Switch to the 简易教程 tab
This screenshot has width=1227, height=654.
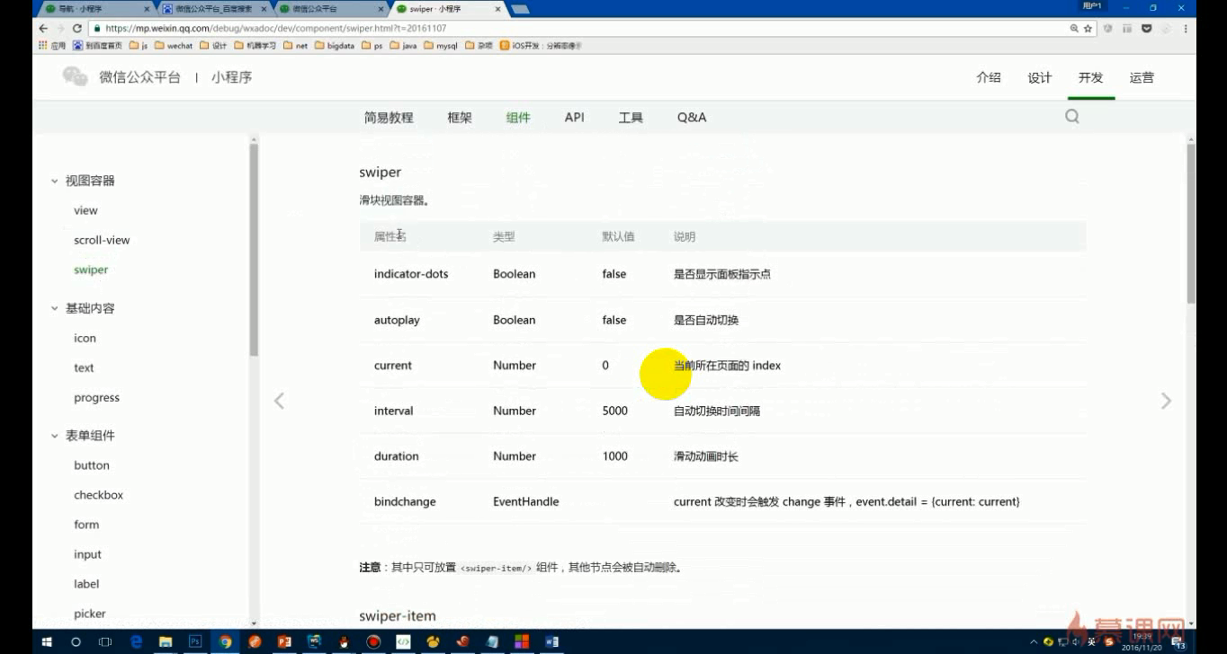[x=389, y=118]
